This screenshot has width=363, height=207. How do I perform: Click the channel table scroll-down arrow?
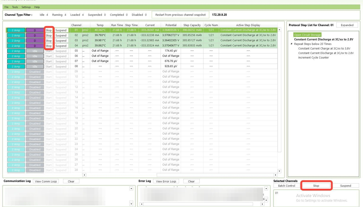tap(279, 171)
